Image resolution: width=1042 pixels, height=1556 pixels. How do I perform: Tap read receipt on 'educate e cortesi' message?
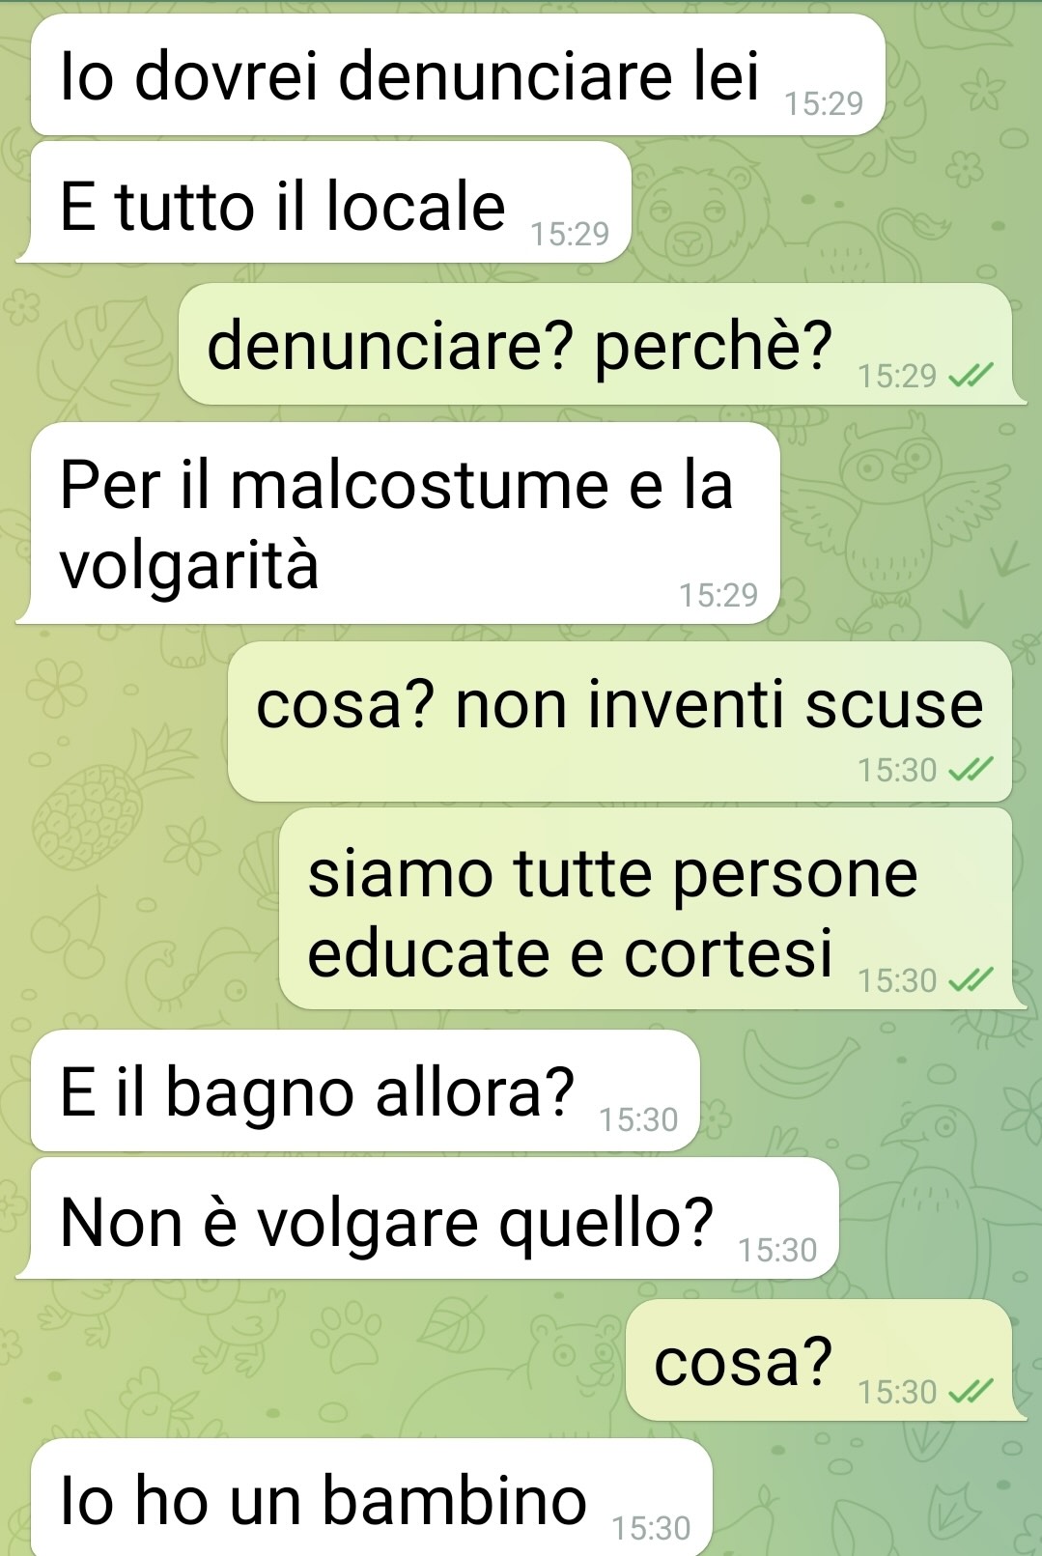(x=971, y=980)
